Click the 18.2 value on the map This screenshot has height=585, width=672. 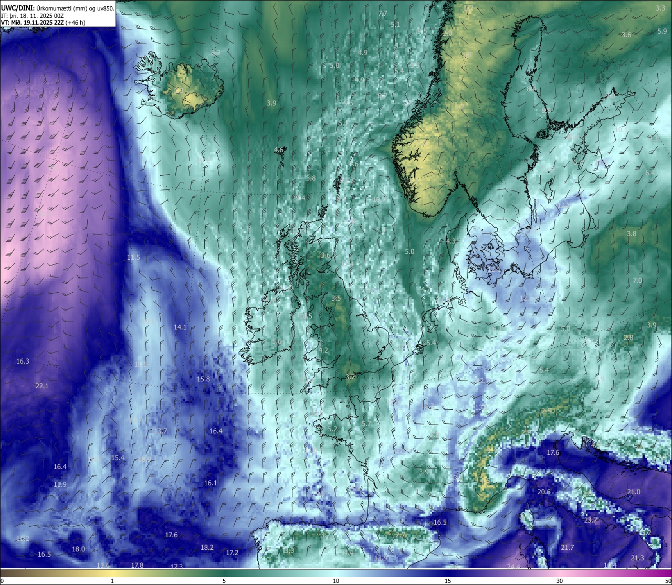207,547
